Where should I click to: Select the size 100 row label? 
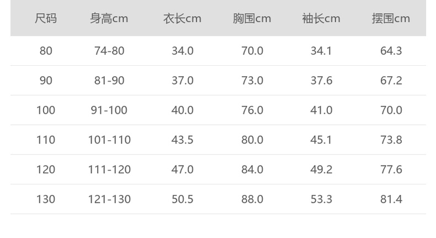click(46, 110)
